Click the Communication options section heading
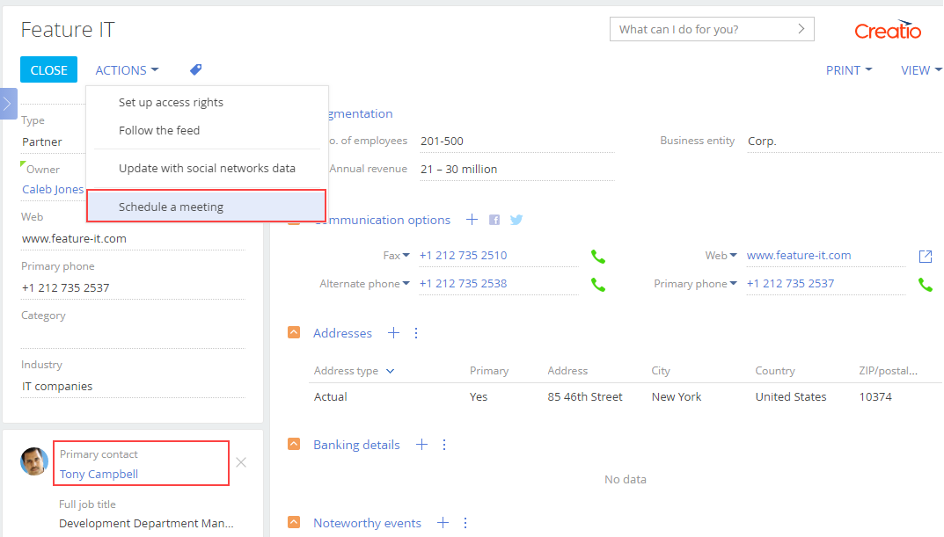Image resolution: width=944 pixels, height=537 pixels. (x=383, y=220)
